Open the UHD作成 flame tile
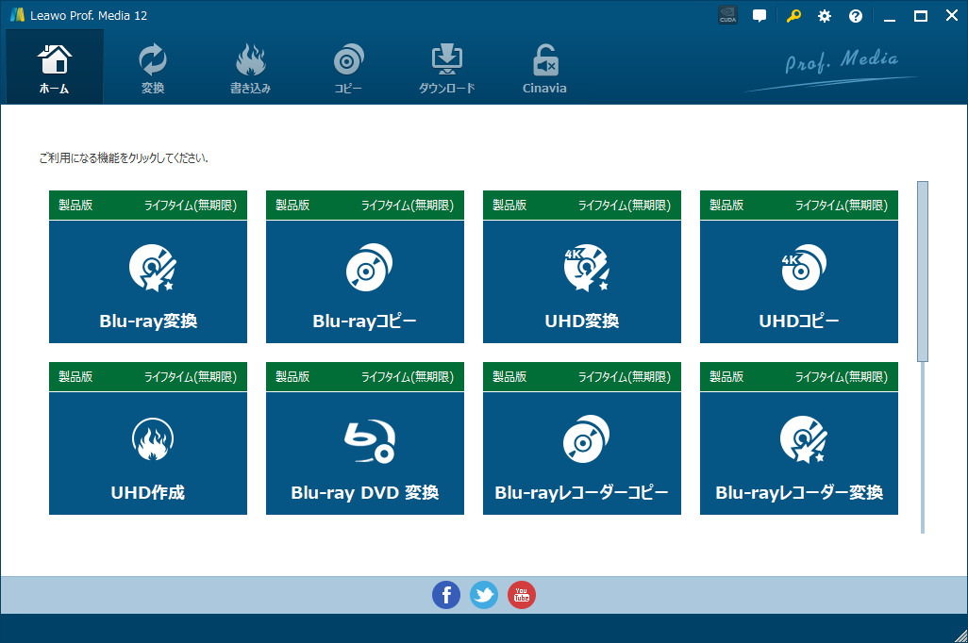The image size is (968, 643). point(148,453)
